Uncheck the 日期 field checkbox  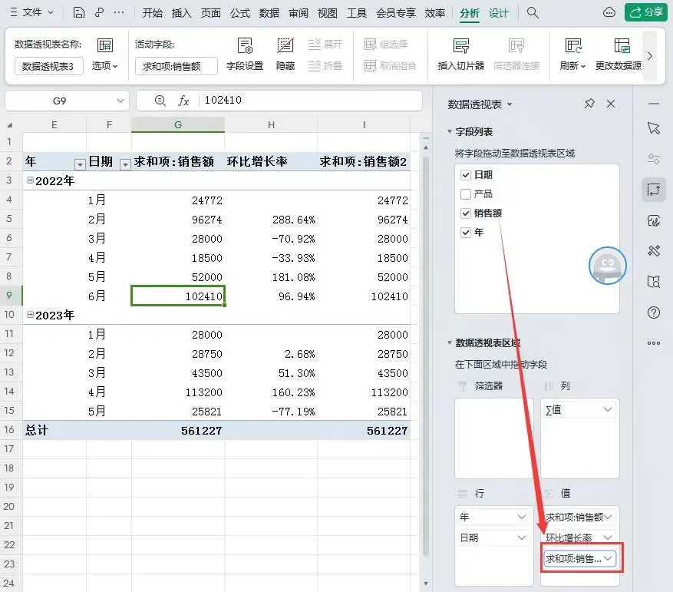(466, 175)
